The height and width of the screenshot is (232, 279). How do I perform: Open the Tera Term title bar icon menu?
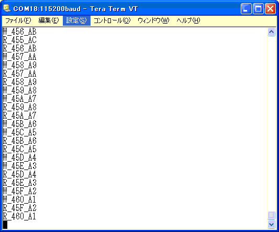click(x=7, y=8)
